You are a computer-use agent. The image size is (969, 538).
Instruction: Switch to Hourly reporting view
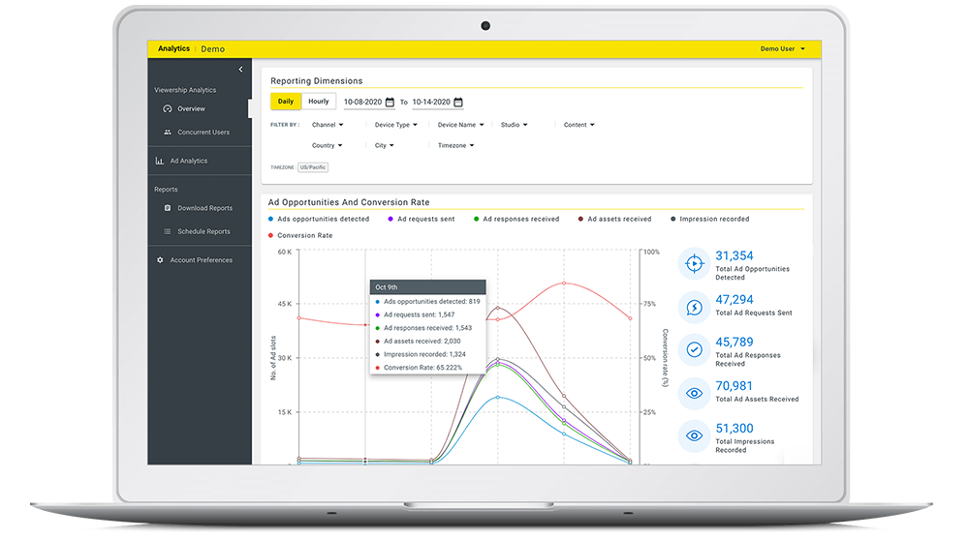point(319,102)
